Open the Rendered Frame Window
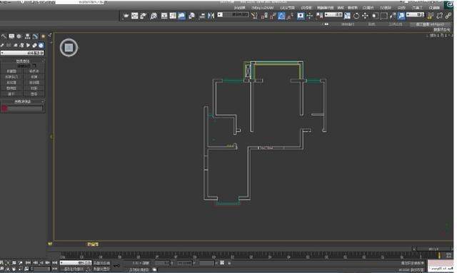 [134, 16]
